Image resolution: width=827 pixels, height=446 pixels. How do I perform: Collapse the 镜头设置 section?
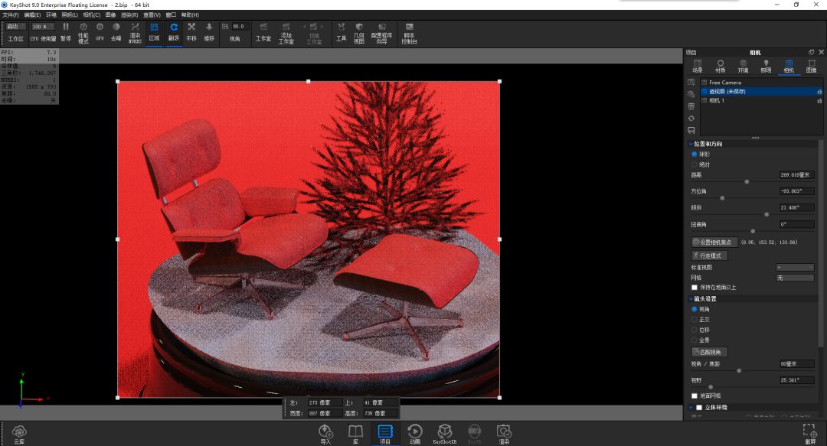pos(691,299)
